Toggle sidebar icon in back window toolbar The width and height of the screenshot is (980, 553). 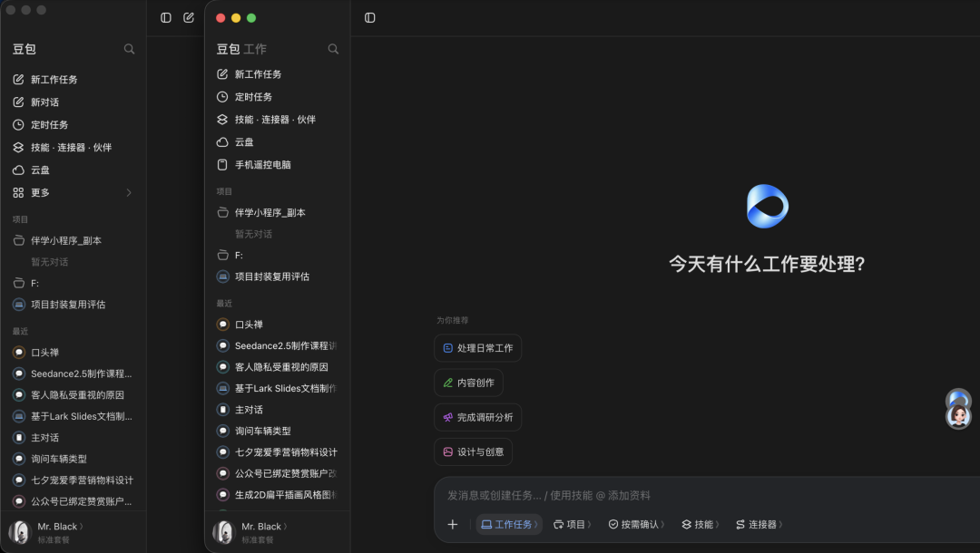pos(166,17)
